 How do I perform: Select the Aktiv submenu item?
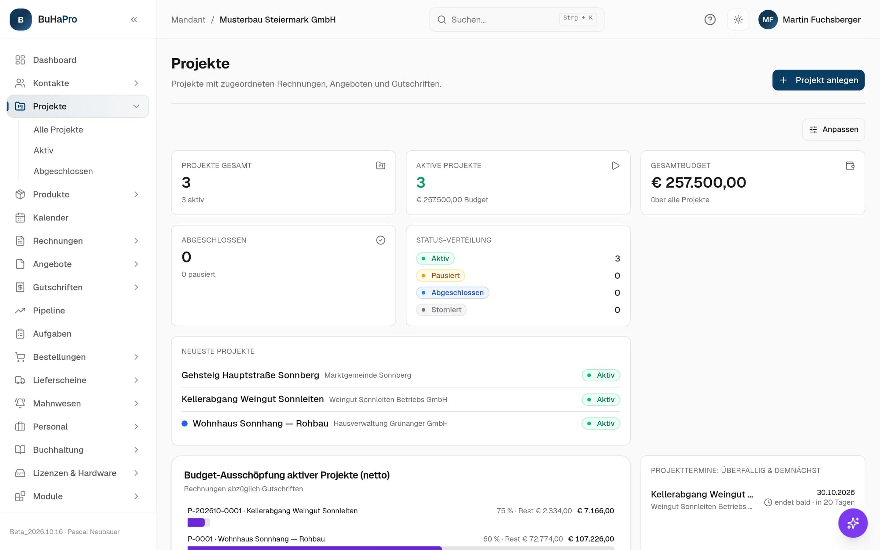[43, 150]
